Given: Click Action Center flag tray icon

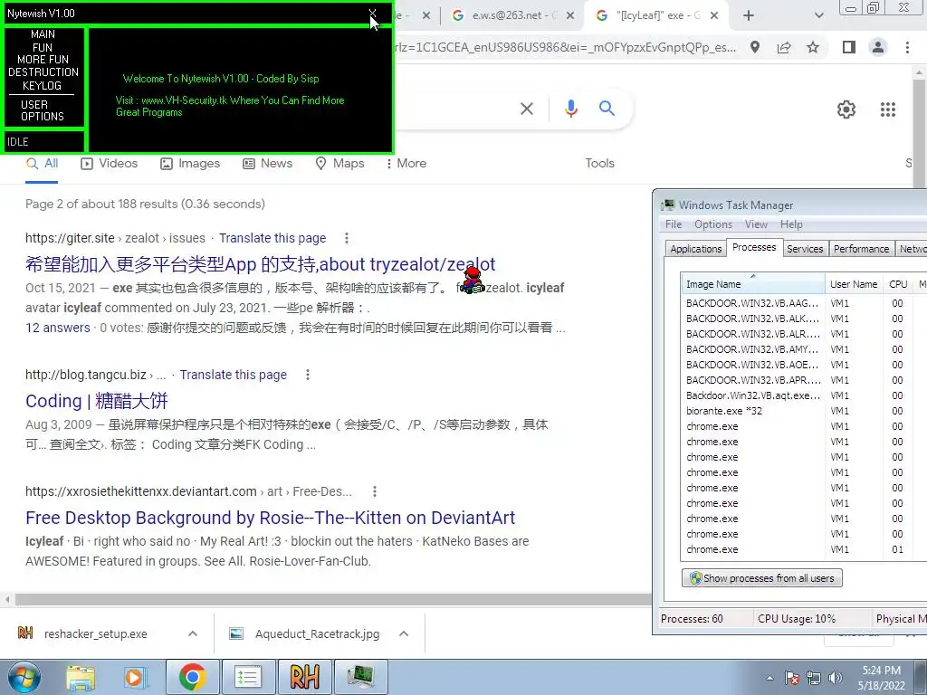Looking at the screenshot, I should tap(792, 678).
